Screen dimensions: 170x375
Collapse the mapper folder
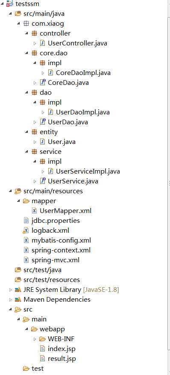point(18,201)
